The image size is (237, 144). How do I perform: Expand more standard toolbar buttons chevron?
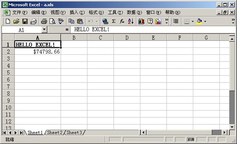tap(166, 21)
